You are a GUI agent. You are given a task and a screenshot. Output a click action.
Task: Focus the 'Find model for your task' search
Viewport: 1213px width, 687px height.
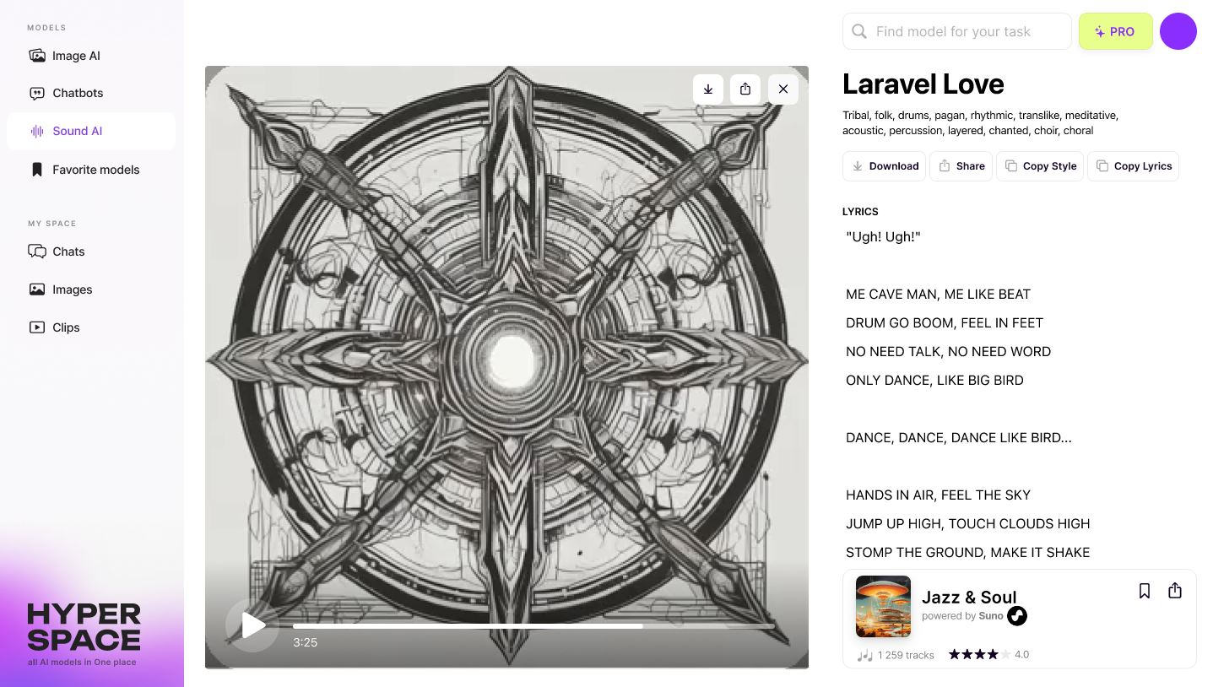[957, 31]
